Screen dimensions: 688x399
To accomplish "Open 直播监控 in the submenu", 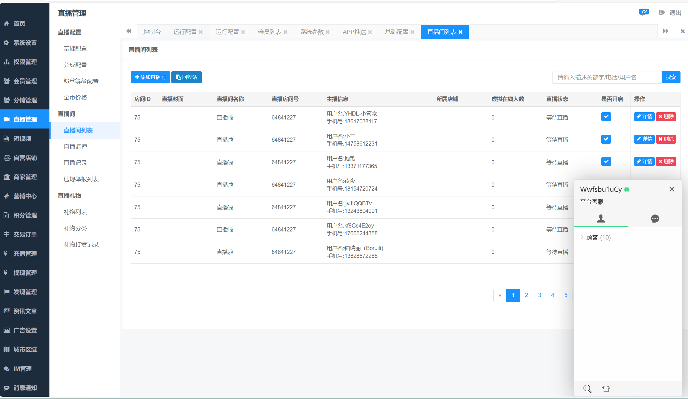I will click(x=75, y=146).
